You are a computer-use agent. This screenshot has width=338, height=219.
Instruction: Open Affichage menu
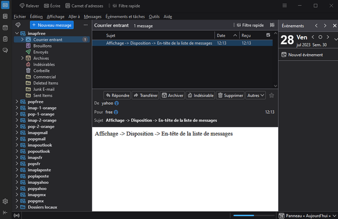(56, 17)
